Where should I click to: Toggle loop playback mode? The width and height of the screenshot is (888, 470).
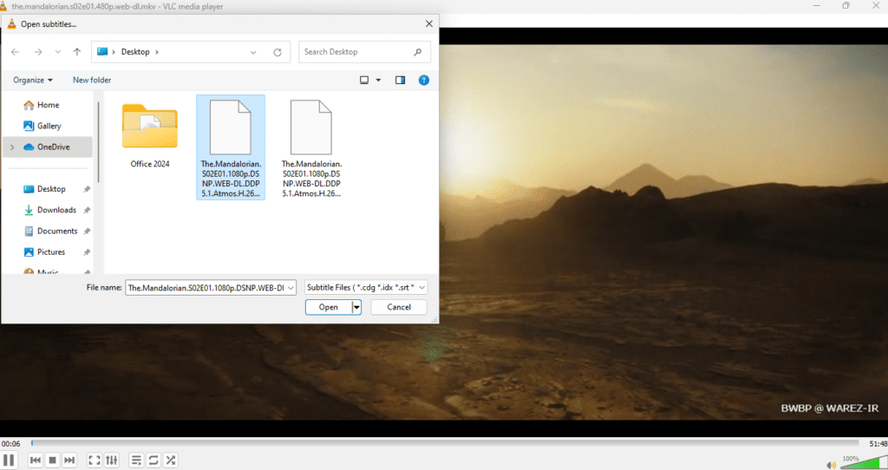pyautogui.click(x=153, y=460)
